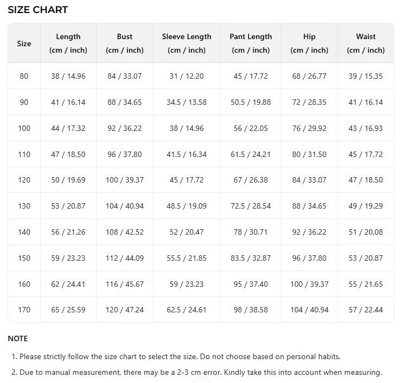This screenshot has height=383, width=403.
Task: Click the size 170 row label
Action: [24, 310]
